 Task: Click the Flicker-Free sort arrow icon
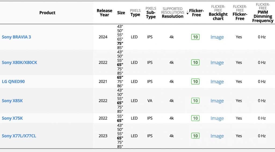187,13
